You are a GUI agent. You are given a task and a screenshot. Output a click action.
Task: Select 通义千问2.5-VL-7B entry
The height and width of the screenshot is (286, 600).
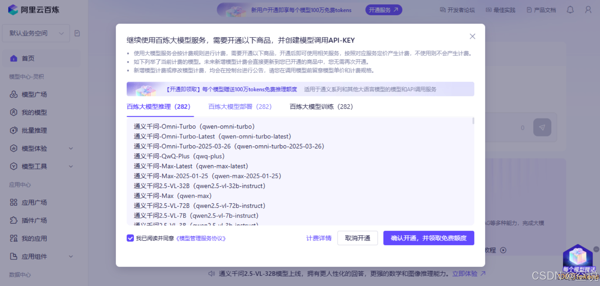pos(196,216)
